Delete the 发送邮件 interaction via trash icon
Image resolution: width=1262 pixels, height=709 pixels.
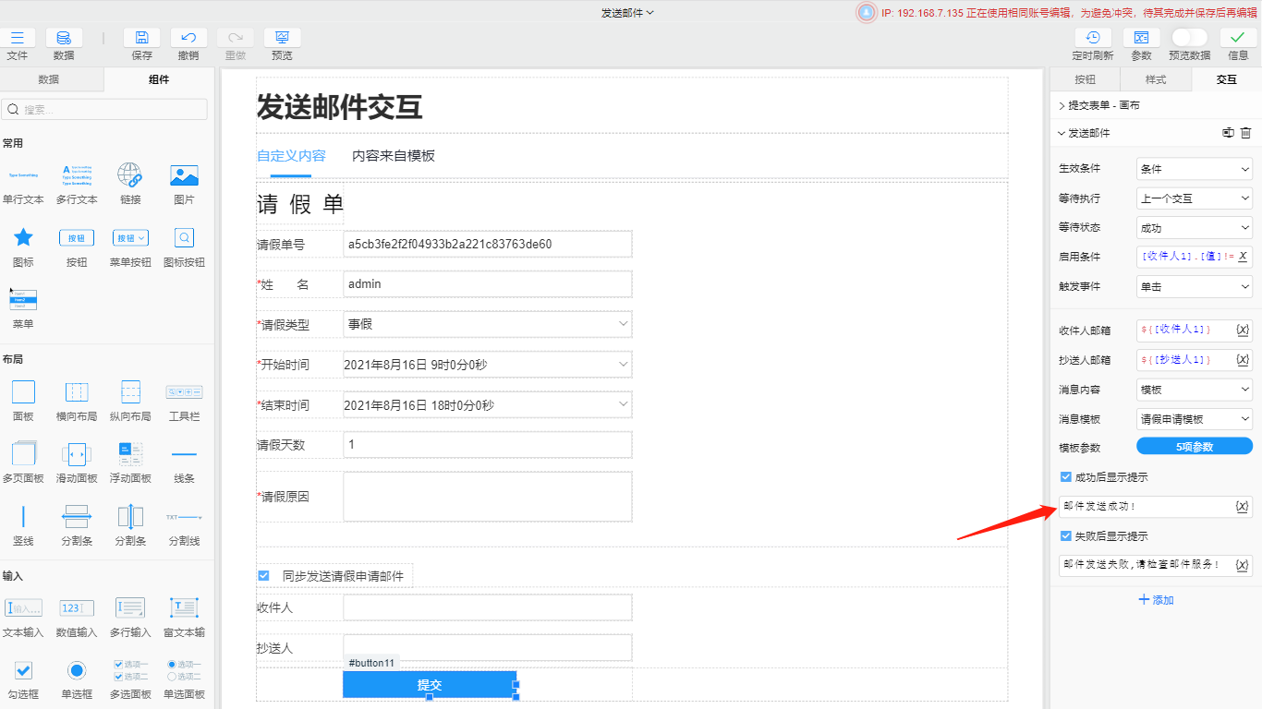click(x=1246, y=132)
